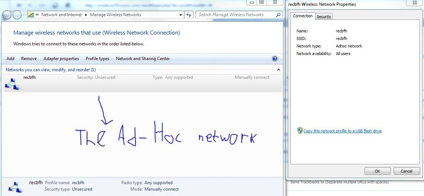Click Add in the command bar

tap(11, 59)
